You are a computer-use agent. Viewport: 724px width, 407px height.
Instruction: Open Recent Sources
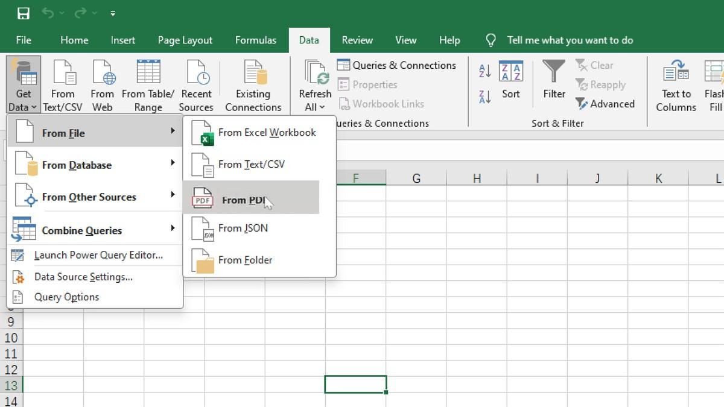196,84
